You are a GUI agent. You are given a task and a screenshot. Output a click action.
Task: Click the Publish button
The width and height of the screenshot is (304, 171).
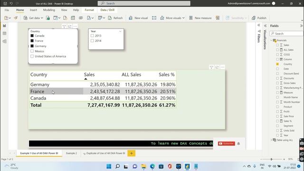point(259,18)
